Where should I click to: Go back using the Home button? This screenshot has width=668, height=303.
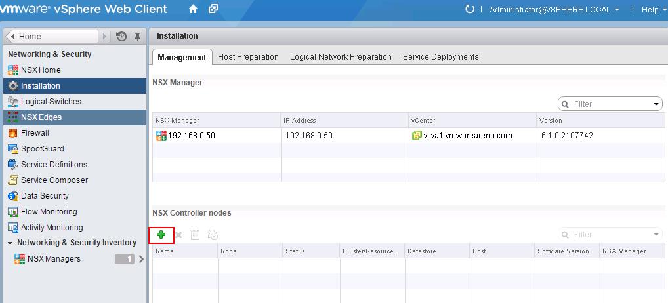point(52,37)
